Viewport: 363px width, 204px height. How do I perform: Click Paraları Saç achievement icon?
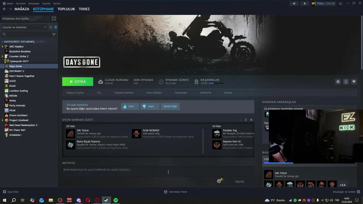(x=217, y=134)
